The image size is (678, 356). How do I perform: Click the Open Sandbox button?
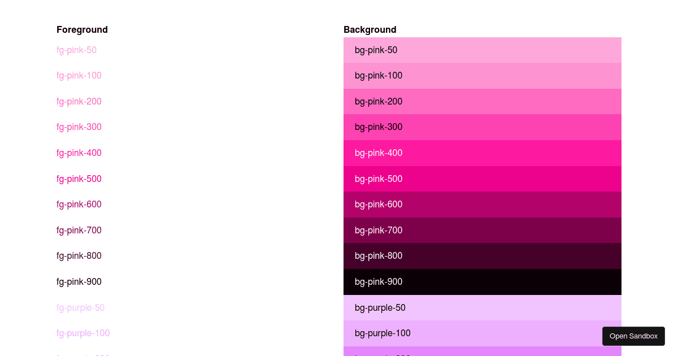coord(633,336)
